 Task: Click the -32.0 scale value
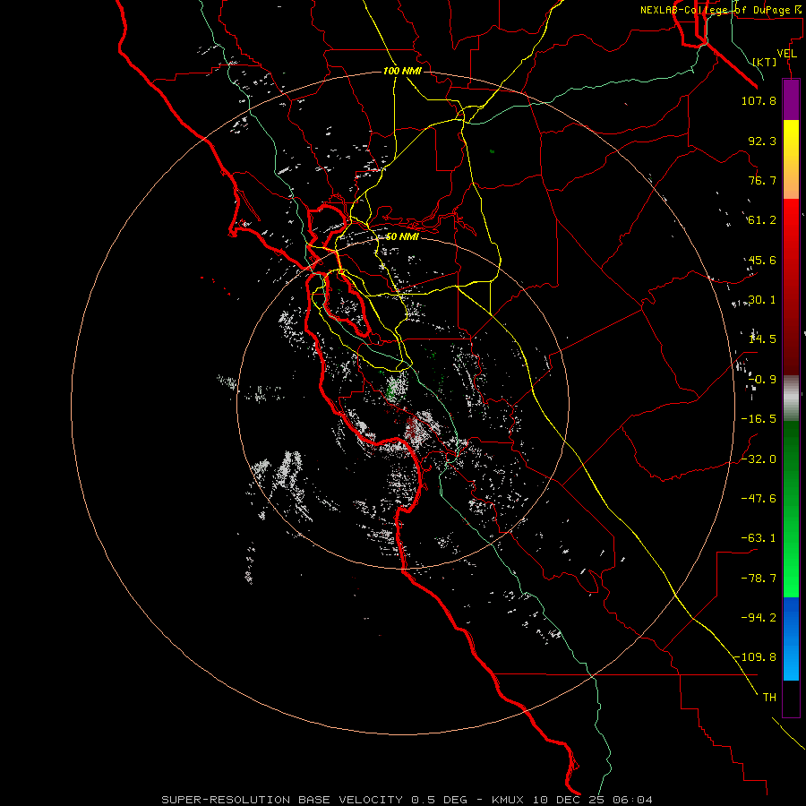(759, 459)
